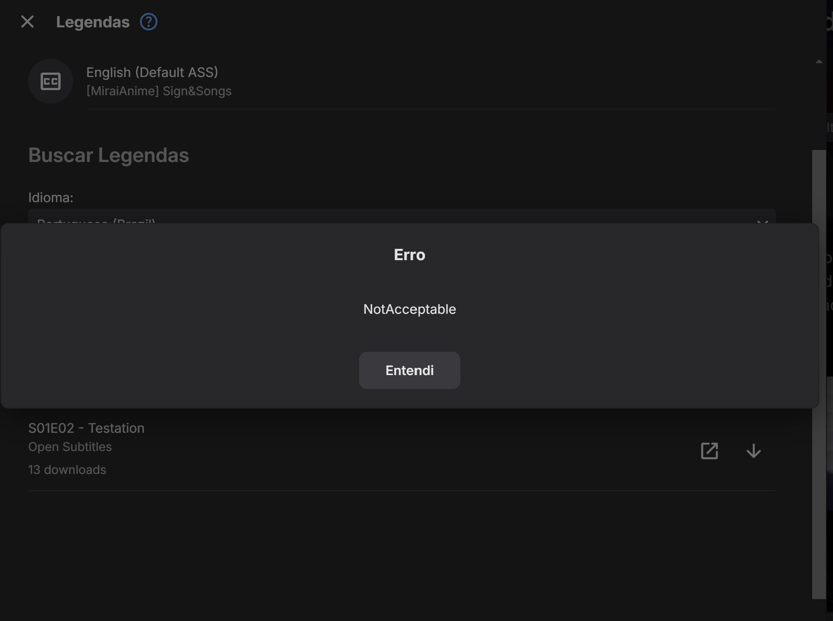Click the scroll up arrow
The width and height of the screenshot is (833, 621).
pyautogui.click(x=819, y=62)
